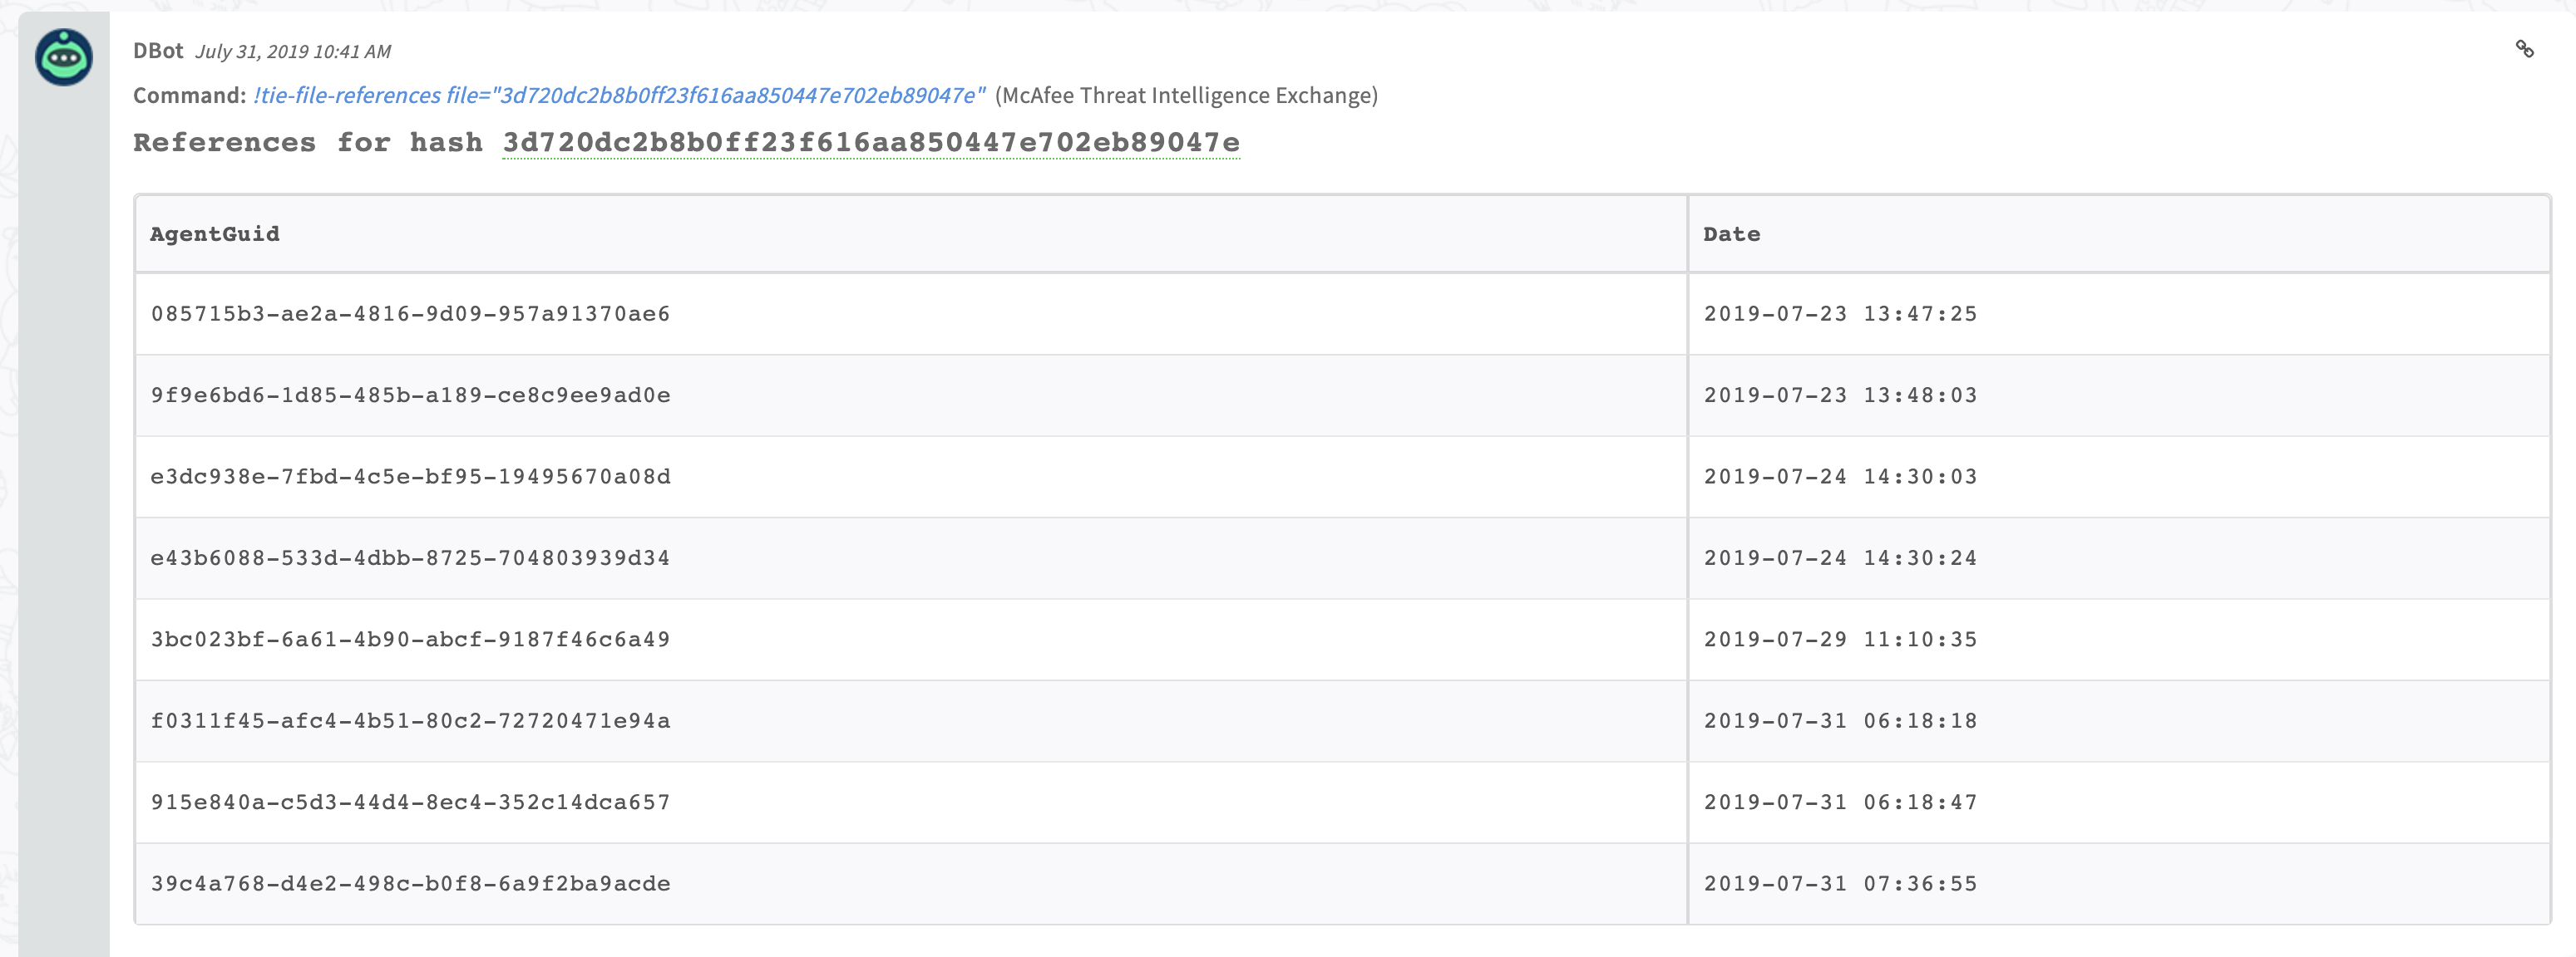Click the AgentGuid column header
2576x957 pixels.
pyautogui.click(x=214, y=233)
